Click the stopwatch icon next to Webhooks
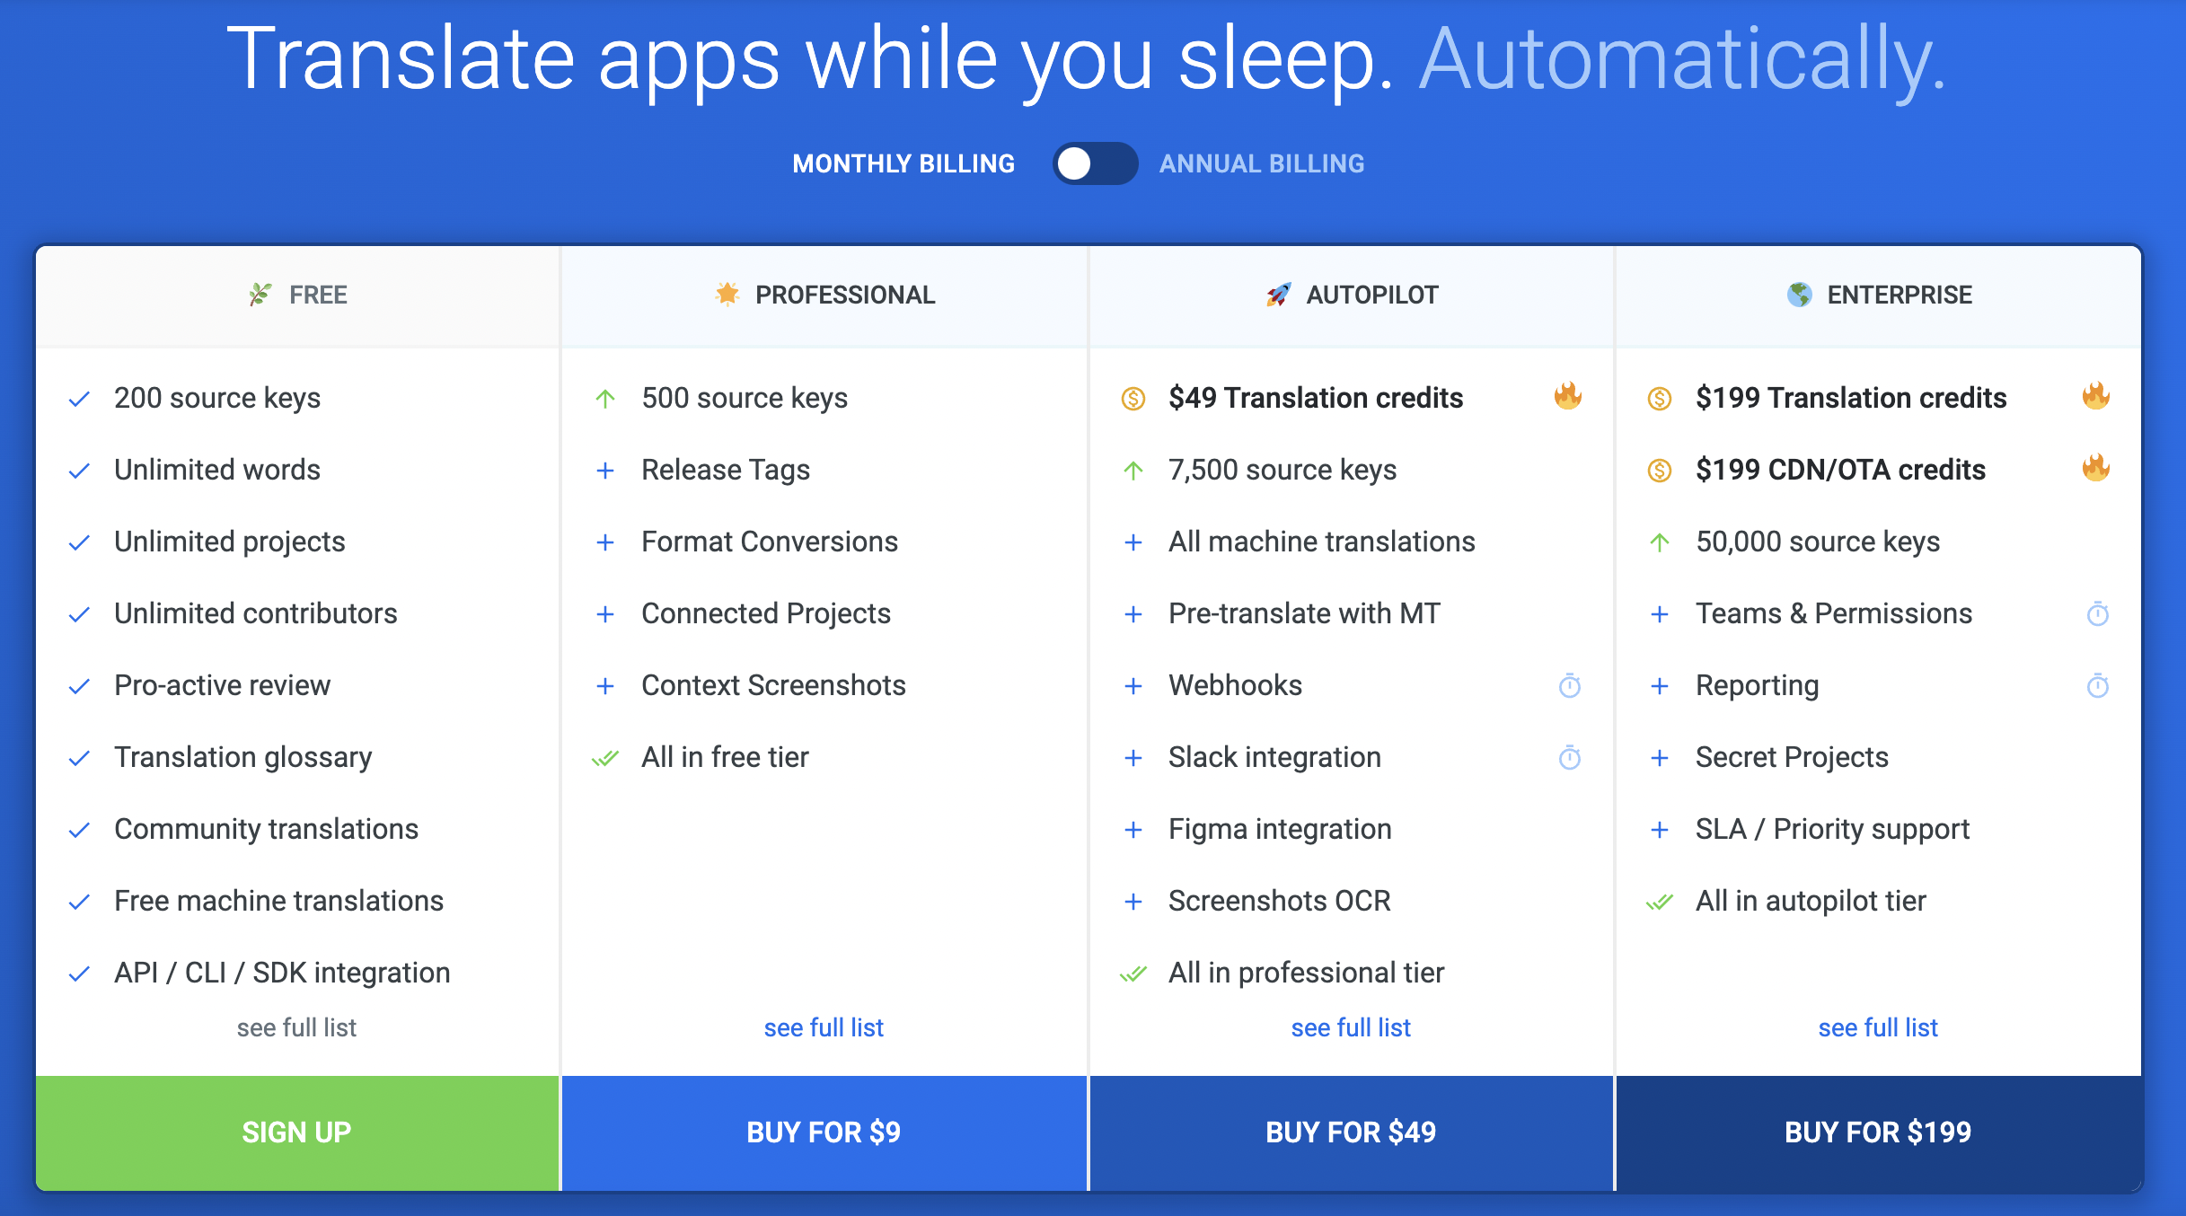The image size is (2186, 1216). (1570, 685)
